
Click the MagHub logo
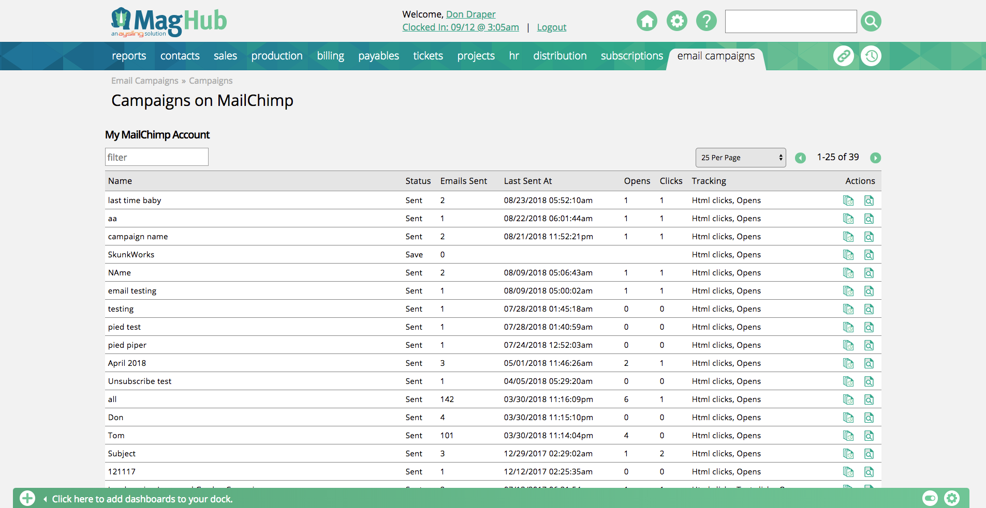click(x=169, y=22)
